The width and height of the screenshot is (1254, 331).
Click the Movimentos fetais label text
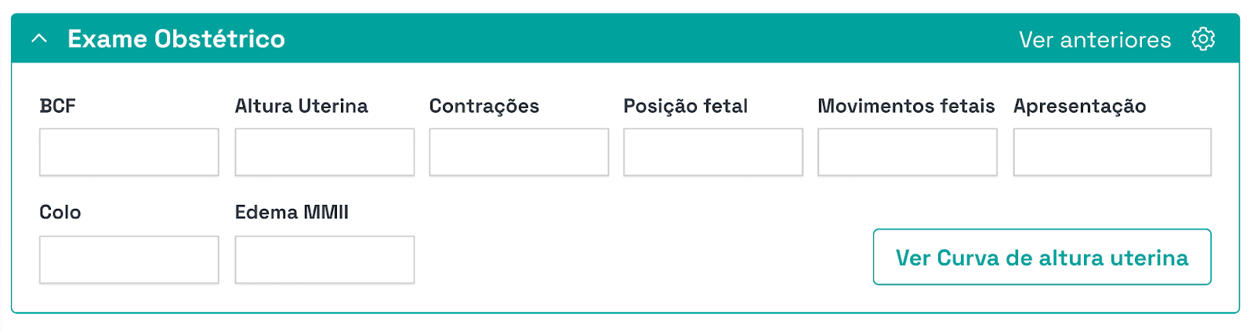coord(906,106)
